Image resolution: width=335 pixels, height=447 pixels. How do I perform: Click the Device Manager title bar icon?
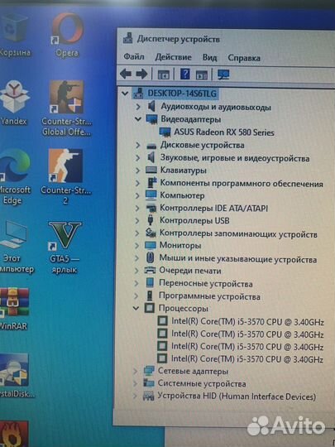pyautogui.click(x=128, y=38)
